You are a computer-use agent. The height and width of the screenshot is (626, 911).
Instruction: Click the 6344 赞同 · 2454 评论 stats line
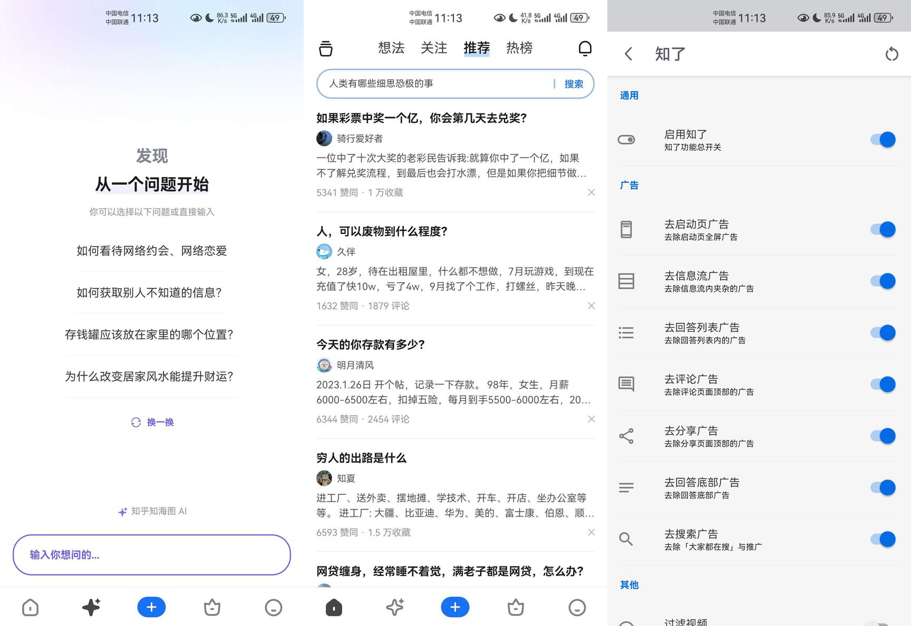(363, 419)
